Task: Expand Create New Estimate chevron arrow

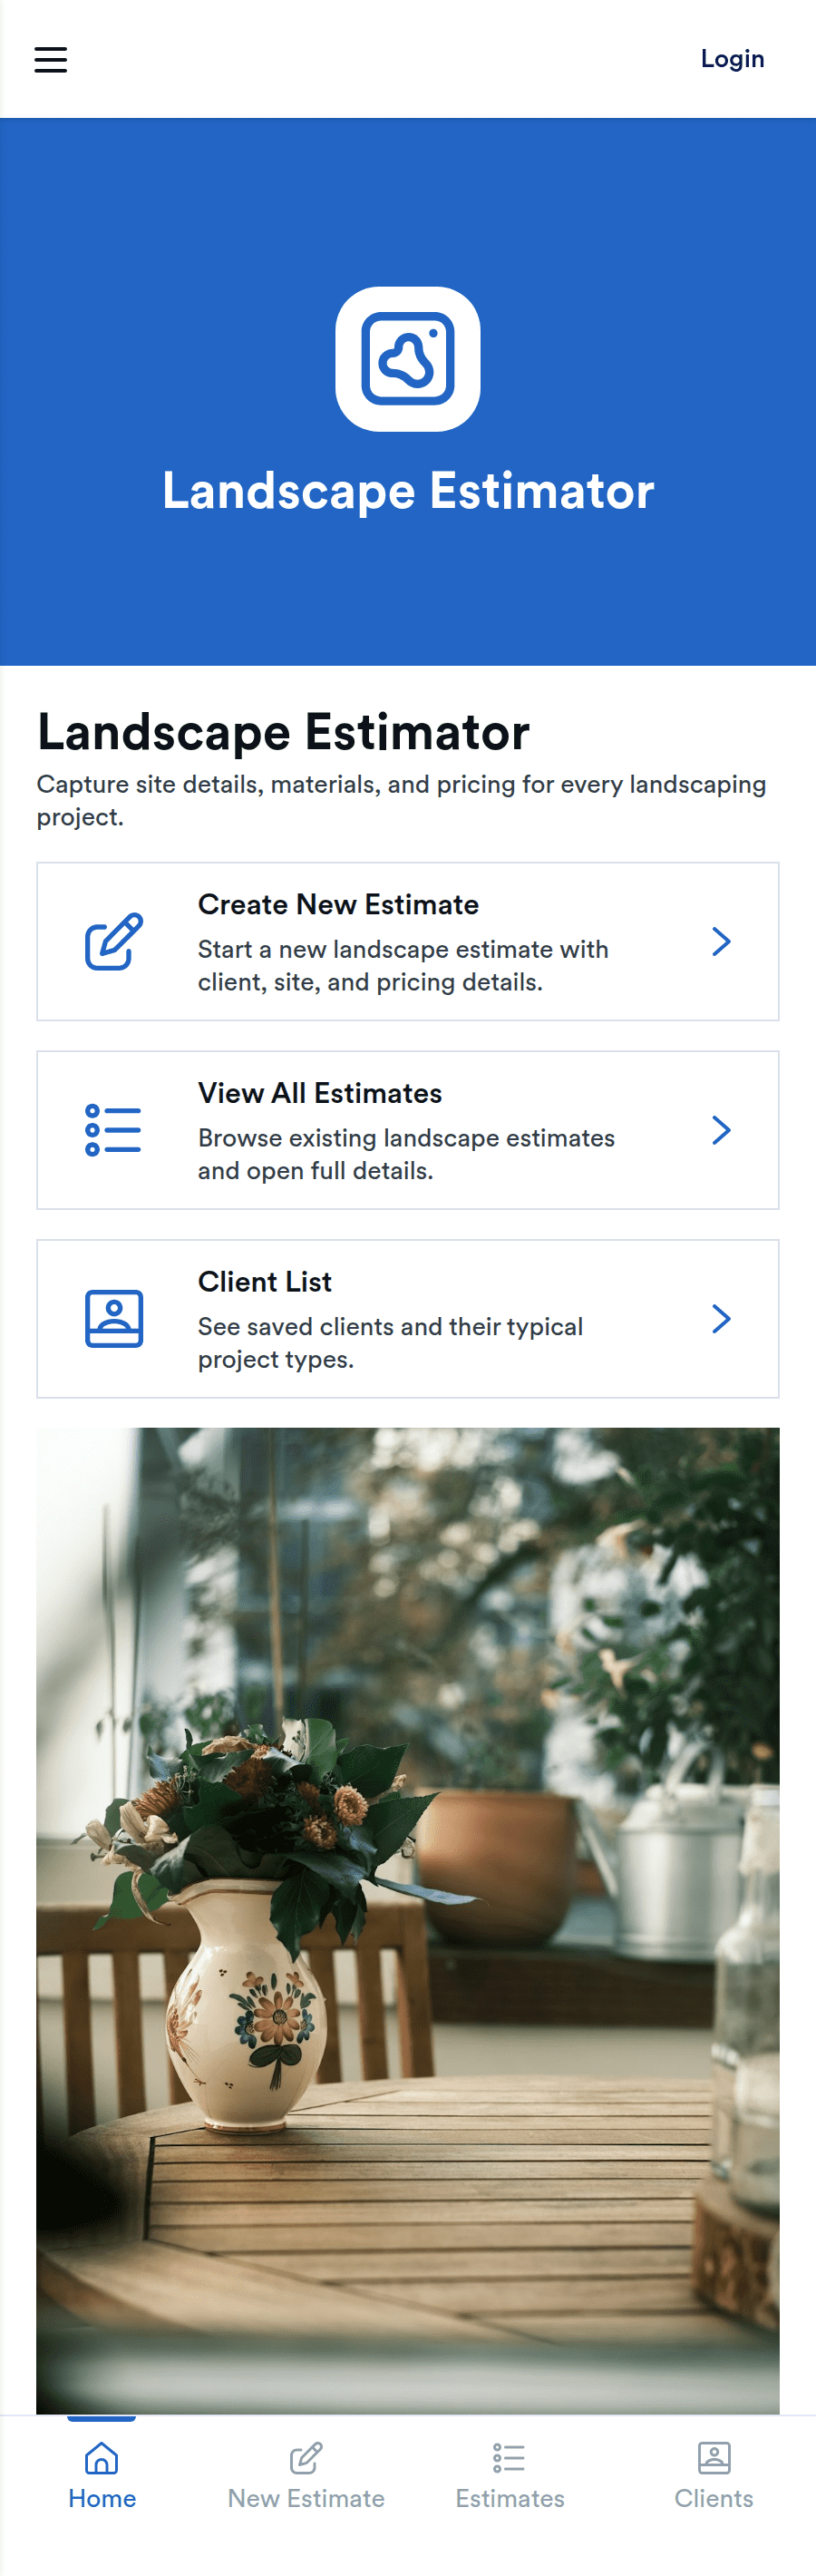Action: [x=721, y=941]
